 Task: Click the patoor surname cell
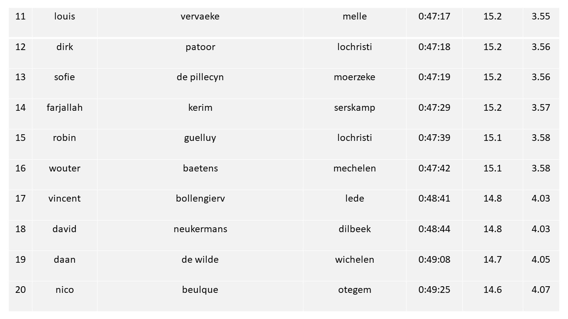click(200, 53)
